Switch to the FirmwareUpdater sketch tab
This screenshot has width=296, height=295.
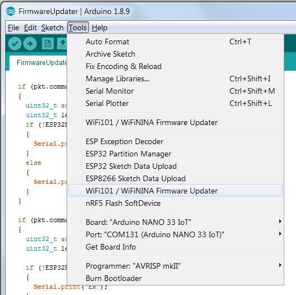pos(38,63)
